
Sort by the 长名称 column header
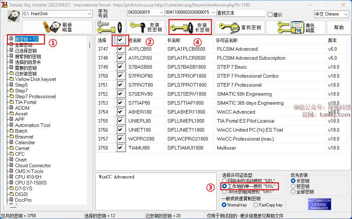(174, 40)
